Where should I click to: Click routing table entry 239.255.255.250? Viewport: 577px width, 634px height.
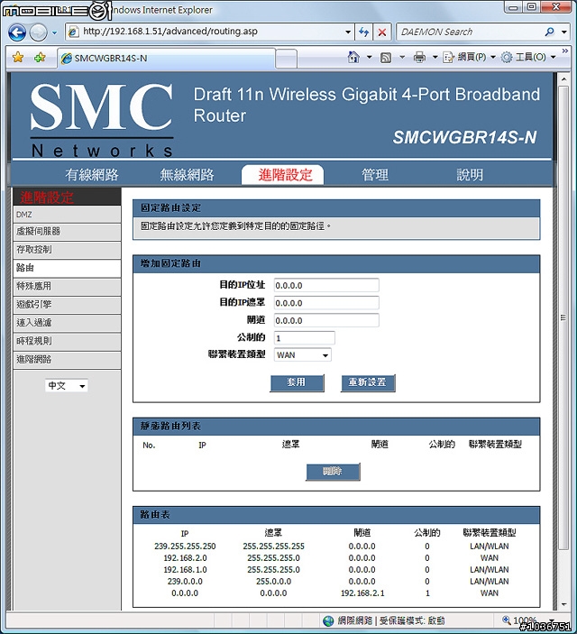pyautogui.click(x=185, y=547)
